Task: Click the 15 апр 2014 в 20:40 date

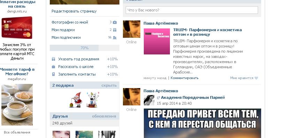Action: point(174,103)
